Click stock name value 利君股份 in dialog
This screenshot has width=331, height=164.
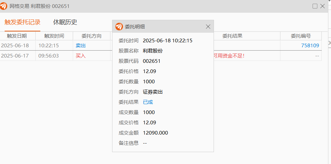pos(153,51)
